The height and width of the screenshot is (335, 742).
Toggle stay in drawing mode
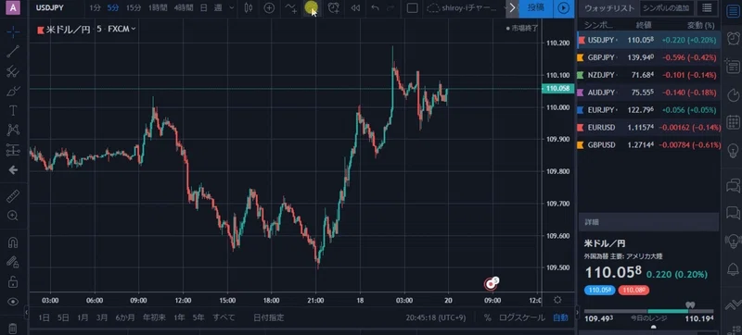pyautogui.click(x=13, y=262)
